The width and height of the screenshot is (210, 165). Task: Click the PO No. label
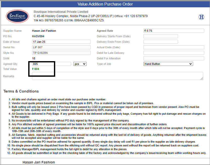point(8,36)
